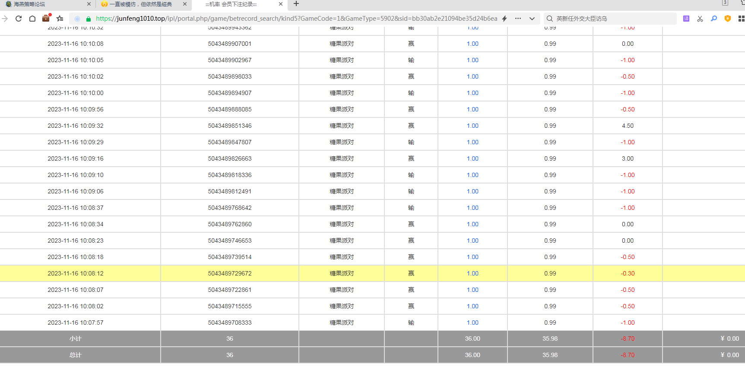Open the browser home page icon
The image size is (745, 367).
point(32,19)
